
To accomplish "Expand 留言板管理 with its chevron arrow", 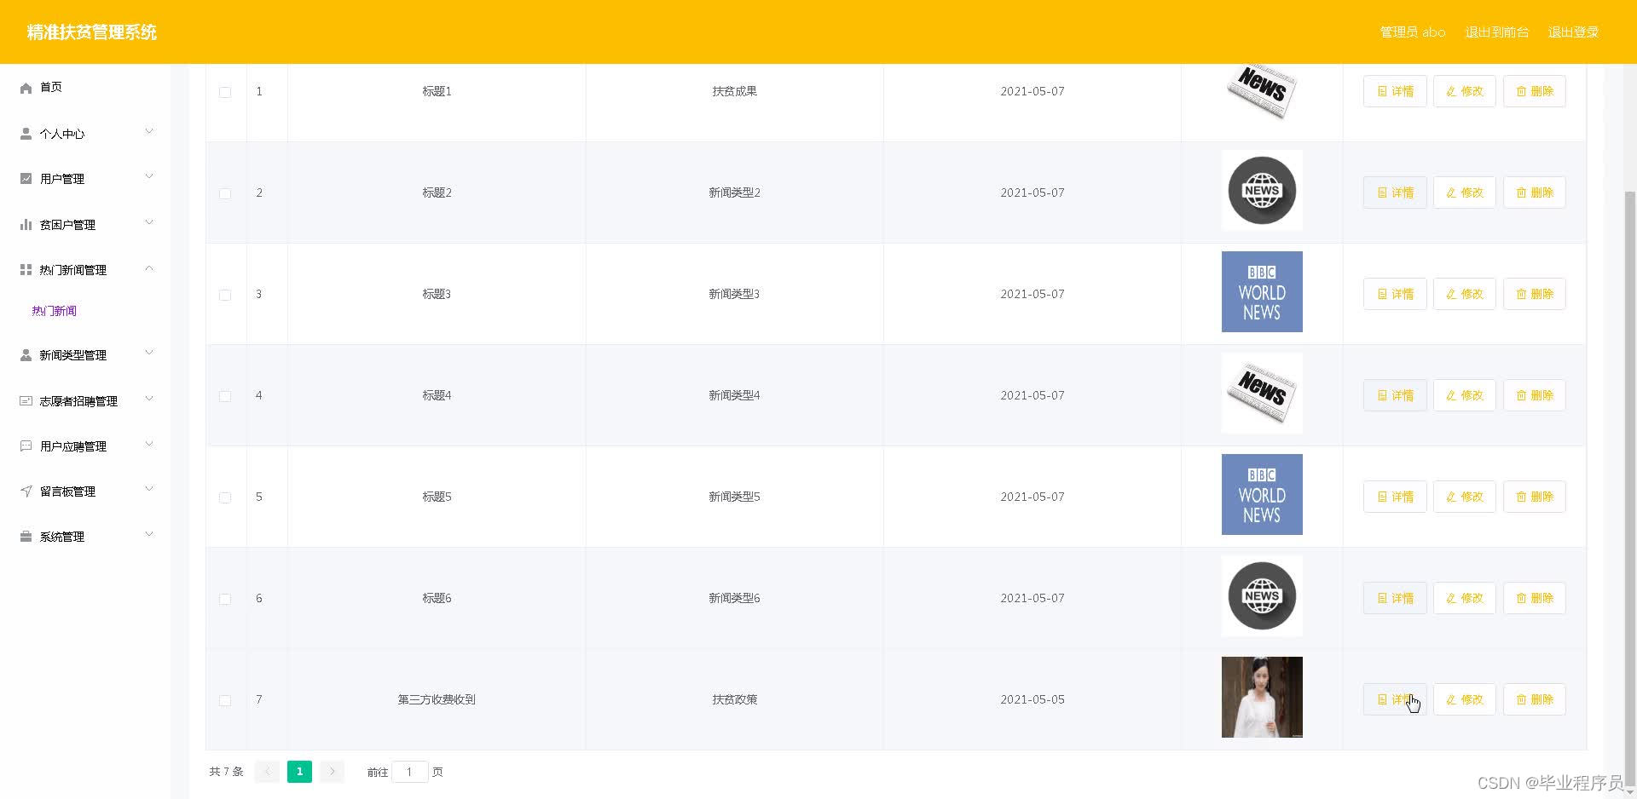I will pos(149,489).
